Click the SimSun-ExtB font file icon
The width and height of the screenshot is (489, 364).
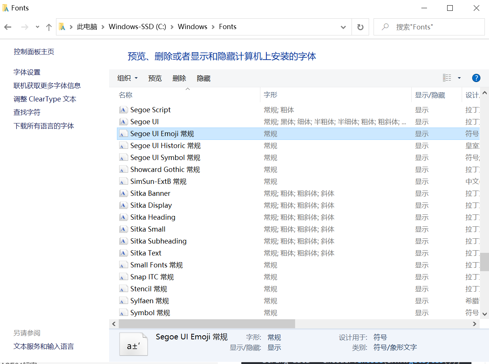tap(123, 181)
